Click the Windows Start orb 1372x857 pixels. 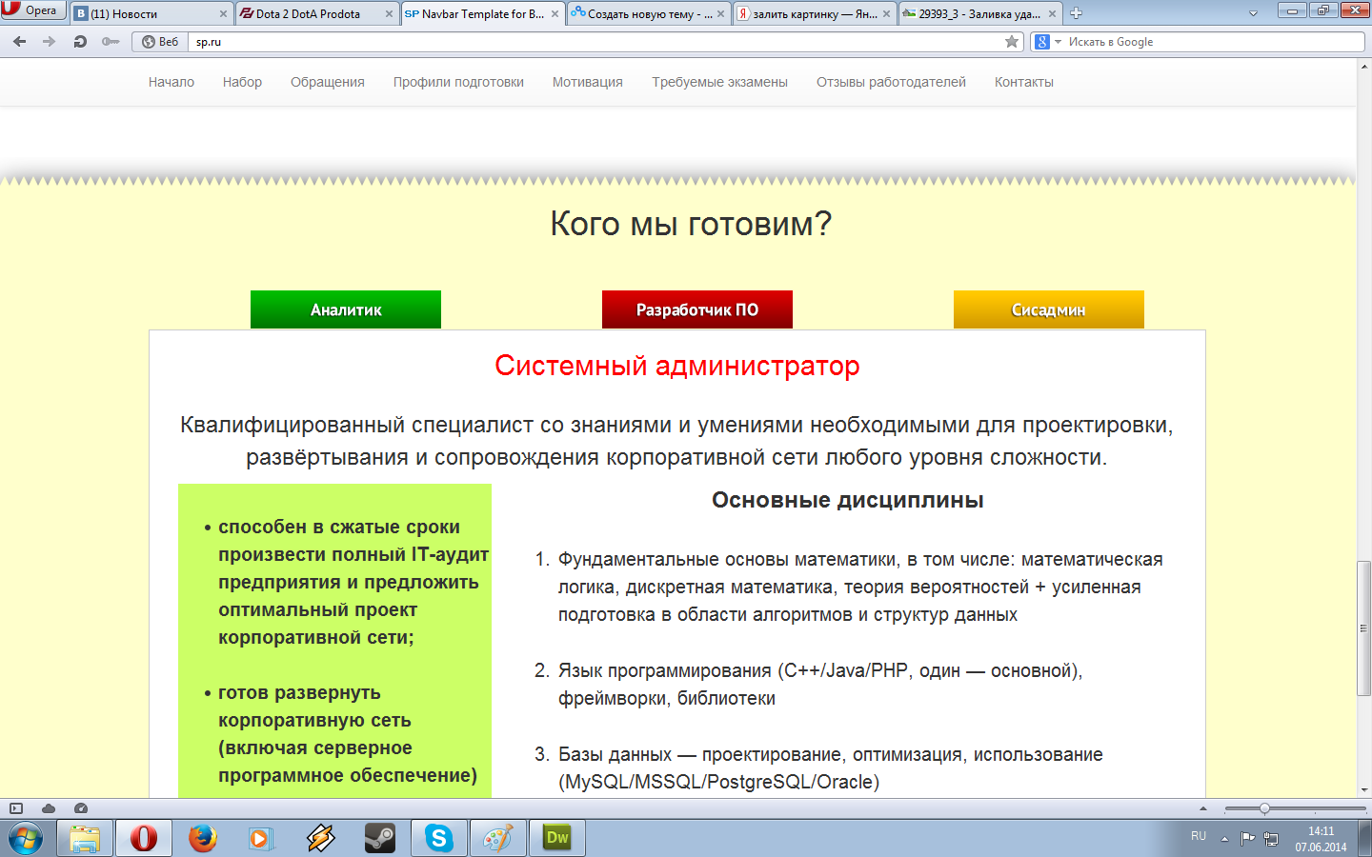[26, 839]
